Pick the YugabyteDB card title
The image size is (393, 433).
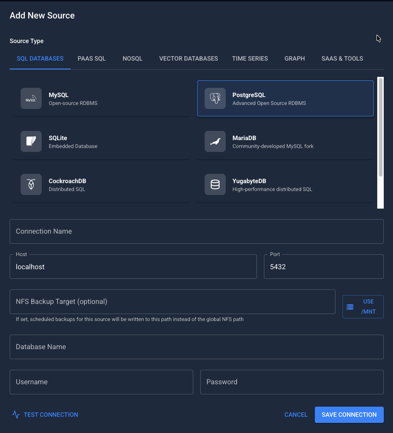249,181
